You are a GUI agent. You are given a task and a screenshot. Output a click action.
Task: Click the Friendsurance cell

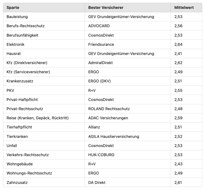[x=101, y=44]
